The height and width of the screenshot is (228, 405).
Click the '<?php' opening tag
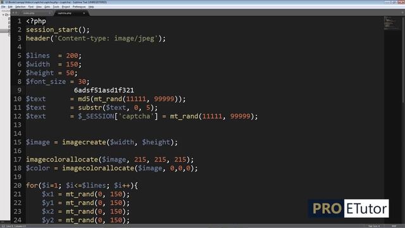(36, 21)
